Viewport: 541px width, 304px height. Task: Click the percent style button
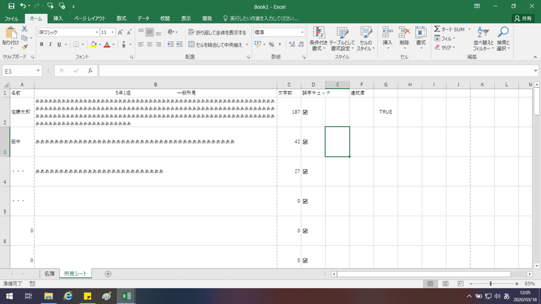tap(271, 45)
